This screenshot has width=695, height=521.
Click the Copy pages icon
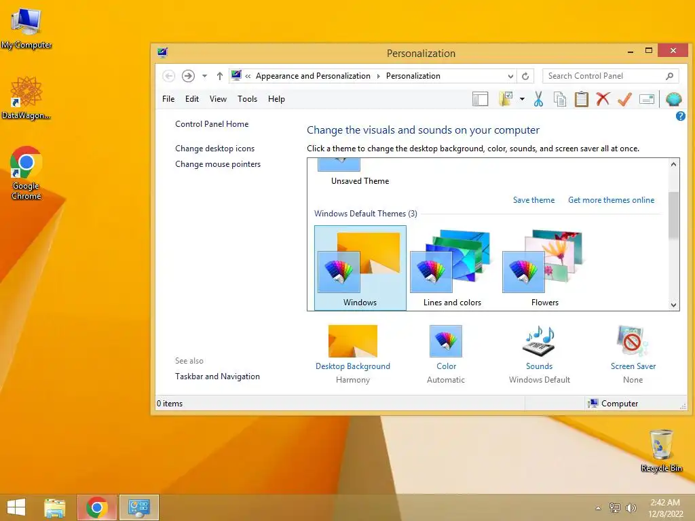pyautogui.click(x=560, y=99)
